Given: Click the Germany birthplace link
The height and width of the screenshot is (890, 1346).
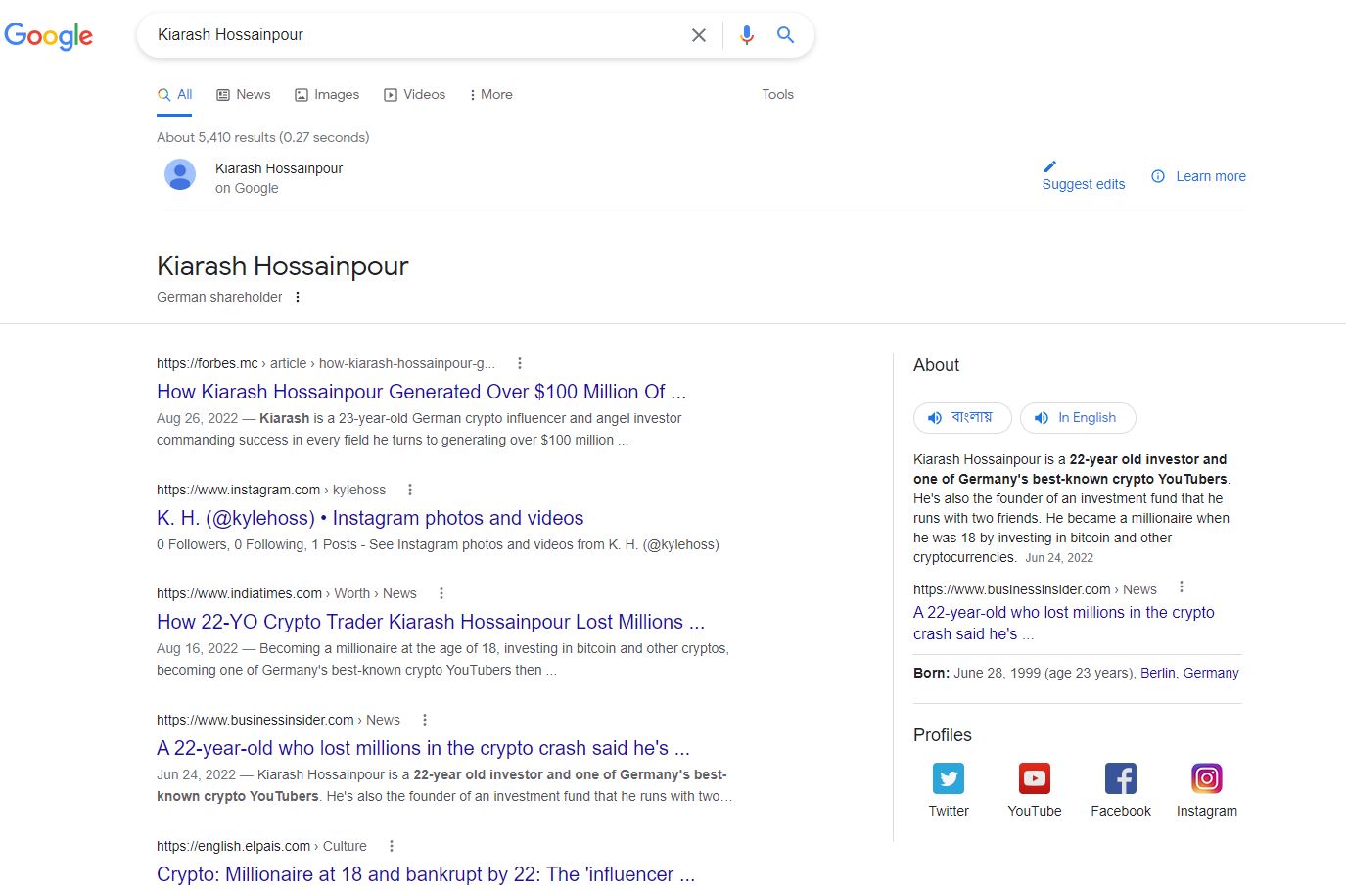Looking at the screenshot, I should click(1211, 673).
